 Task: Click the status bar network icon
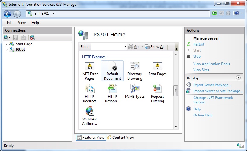[x=239, y=145]
